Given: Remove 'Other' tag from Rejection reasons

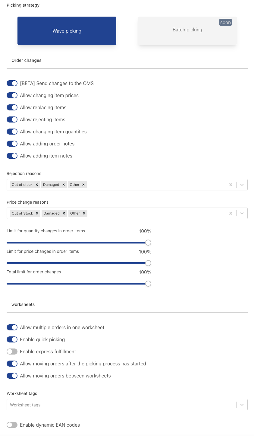Looking at the screenshot, I should (x=83, y=185).
